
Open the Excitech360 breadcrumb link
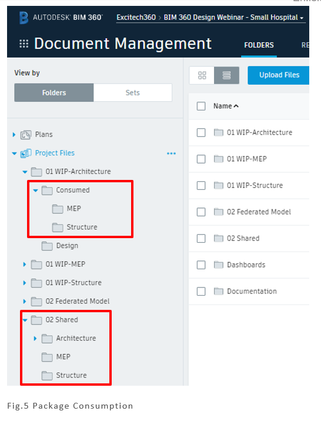click(136, 18)
